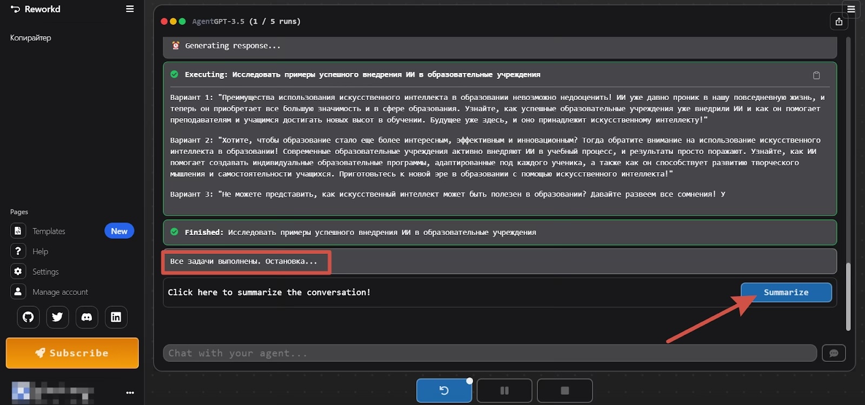The image size is (865, 405).
Task: Open the GitHub link icon
Action: point(28,317)
